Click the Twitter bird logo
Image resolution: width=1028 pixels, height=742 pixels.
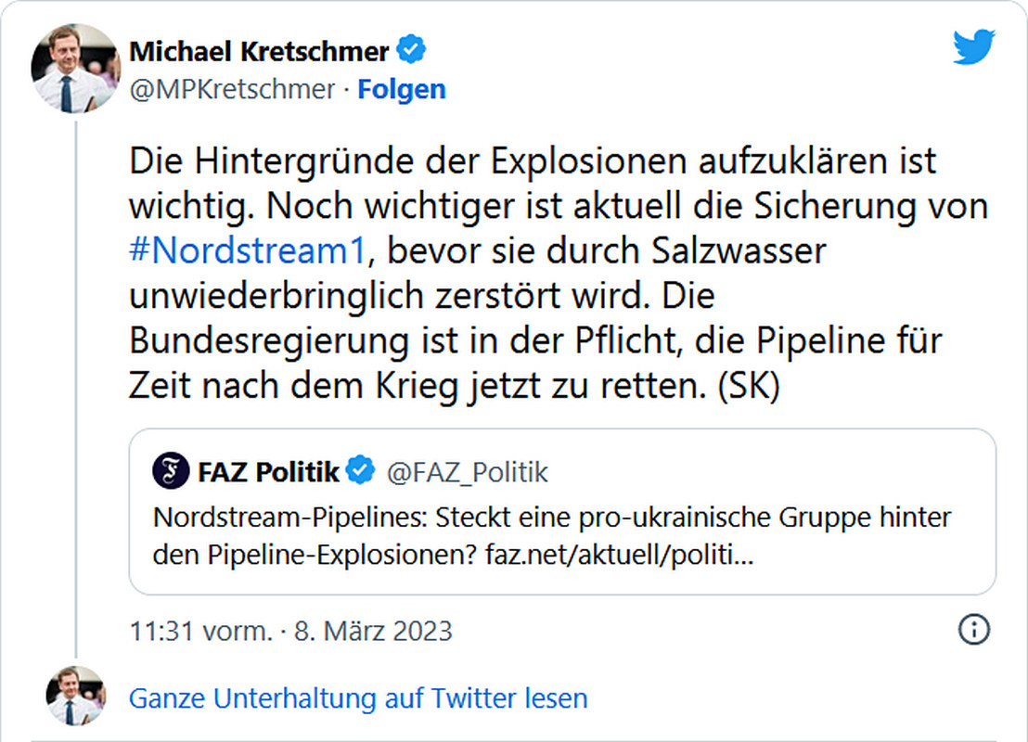973,47
